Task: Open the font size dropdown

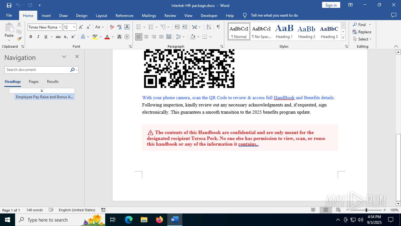Action: pyautogui.click(x=74, y=27)
